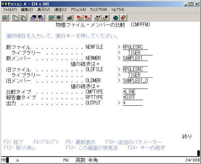Click the keyboard remap toolbar icon
The width and height of the screenshot is (201, 164).
point(69,18)
